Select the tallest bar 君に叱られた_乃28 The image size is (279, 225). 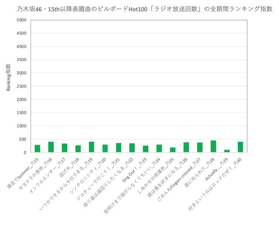213,147
